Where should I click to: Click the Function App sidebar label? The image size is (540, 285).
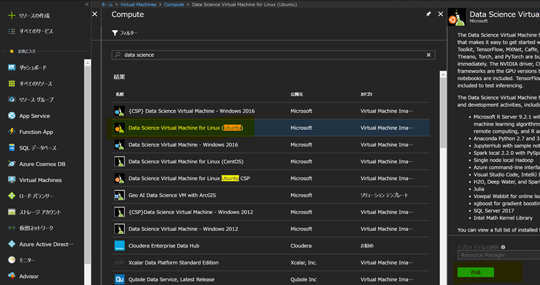(36, 132)
